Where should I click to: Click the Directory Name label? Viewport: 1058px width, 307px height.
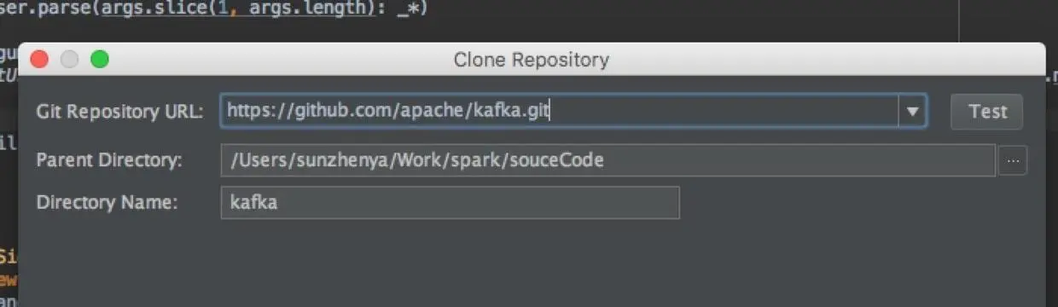click(x=107, y=203)
